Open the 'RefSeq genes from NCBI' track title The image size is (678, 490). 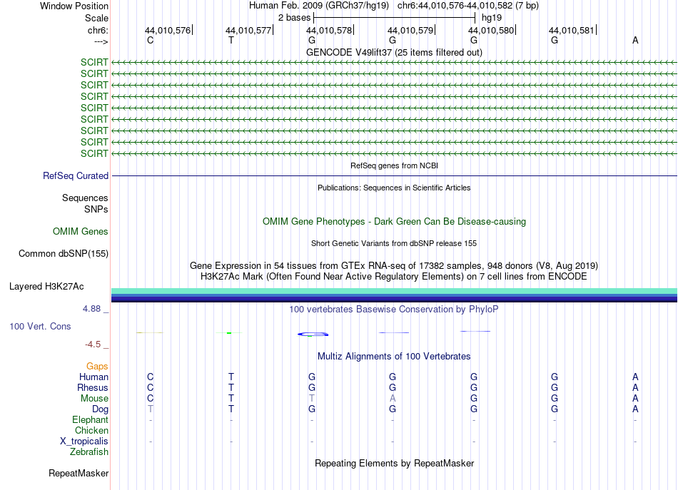tap(394, 165)
